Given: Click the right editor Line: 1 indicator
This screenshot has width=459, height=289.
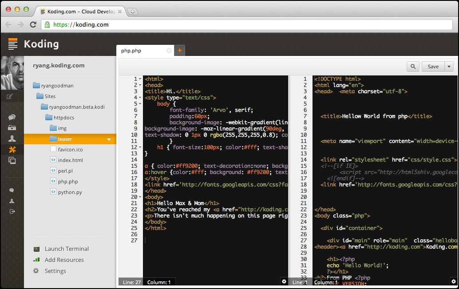Looking at the screenshot, I should [x=300, y=282].
